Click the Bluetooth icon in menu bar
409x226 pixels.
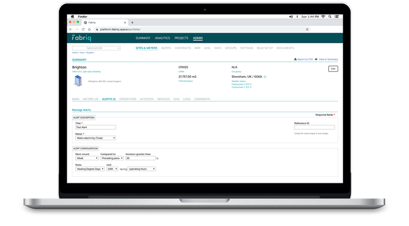pos(297,16)
